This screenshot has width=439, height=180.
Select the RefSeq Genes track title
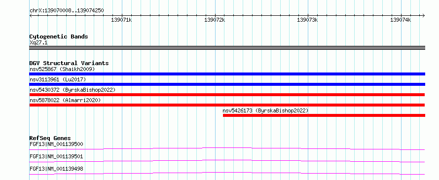coord(50,138)
